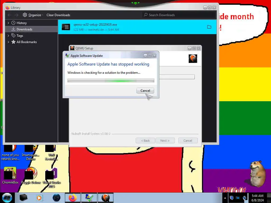Open the Peggle Deluxe desktop icon

(31, 176)
